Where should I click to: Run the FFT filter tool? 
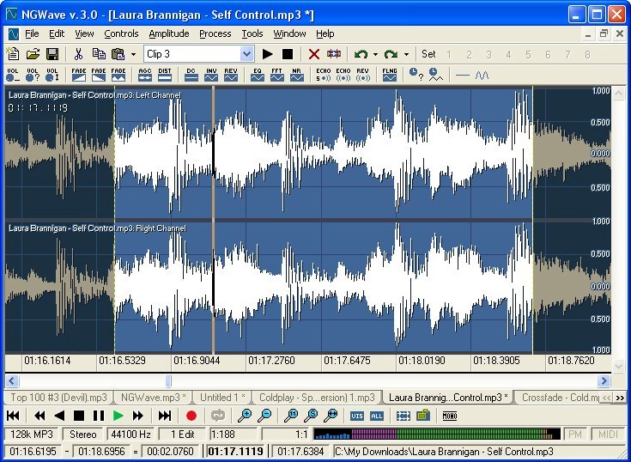(276, 75)
